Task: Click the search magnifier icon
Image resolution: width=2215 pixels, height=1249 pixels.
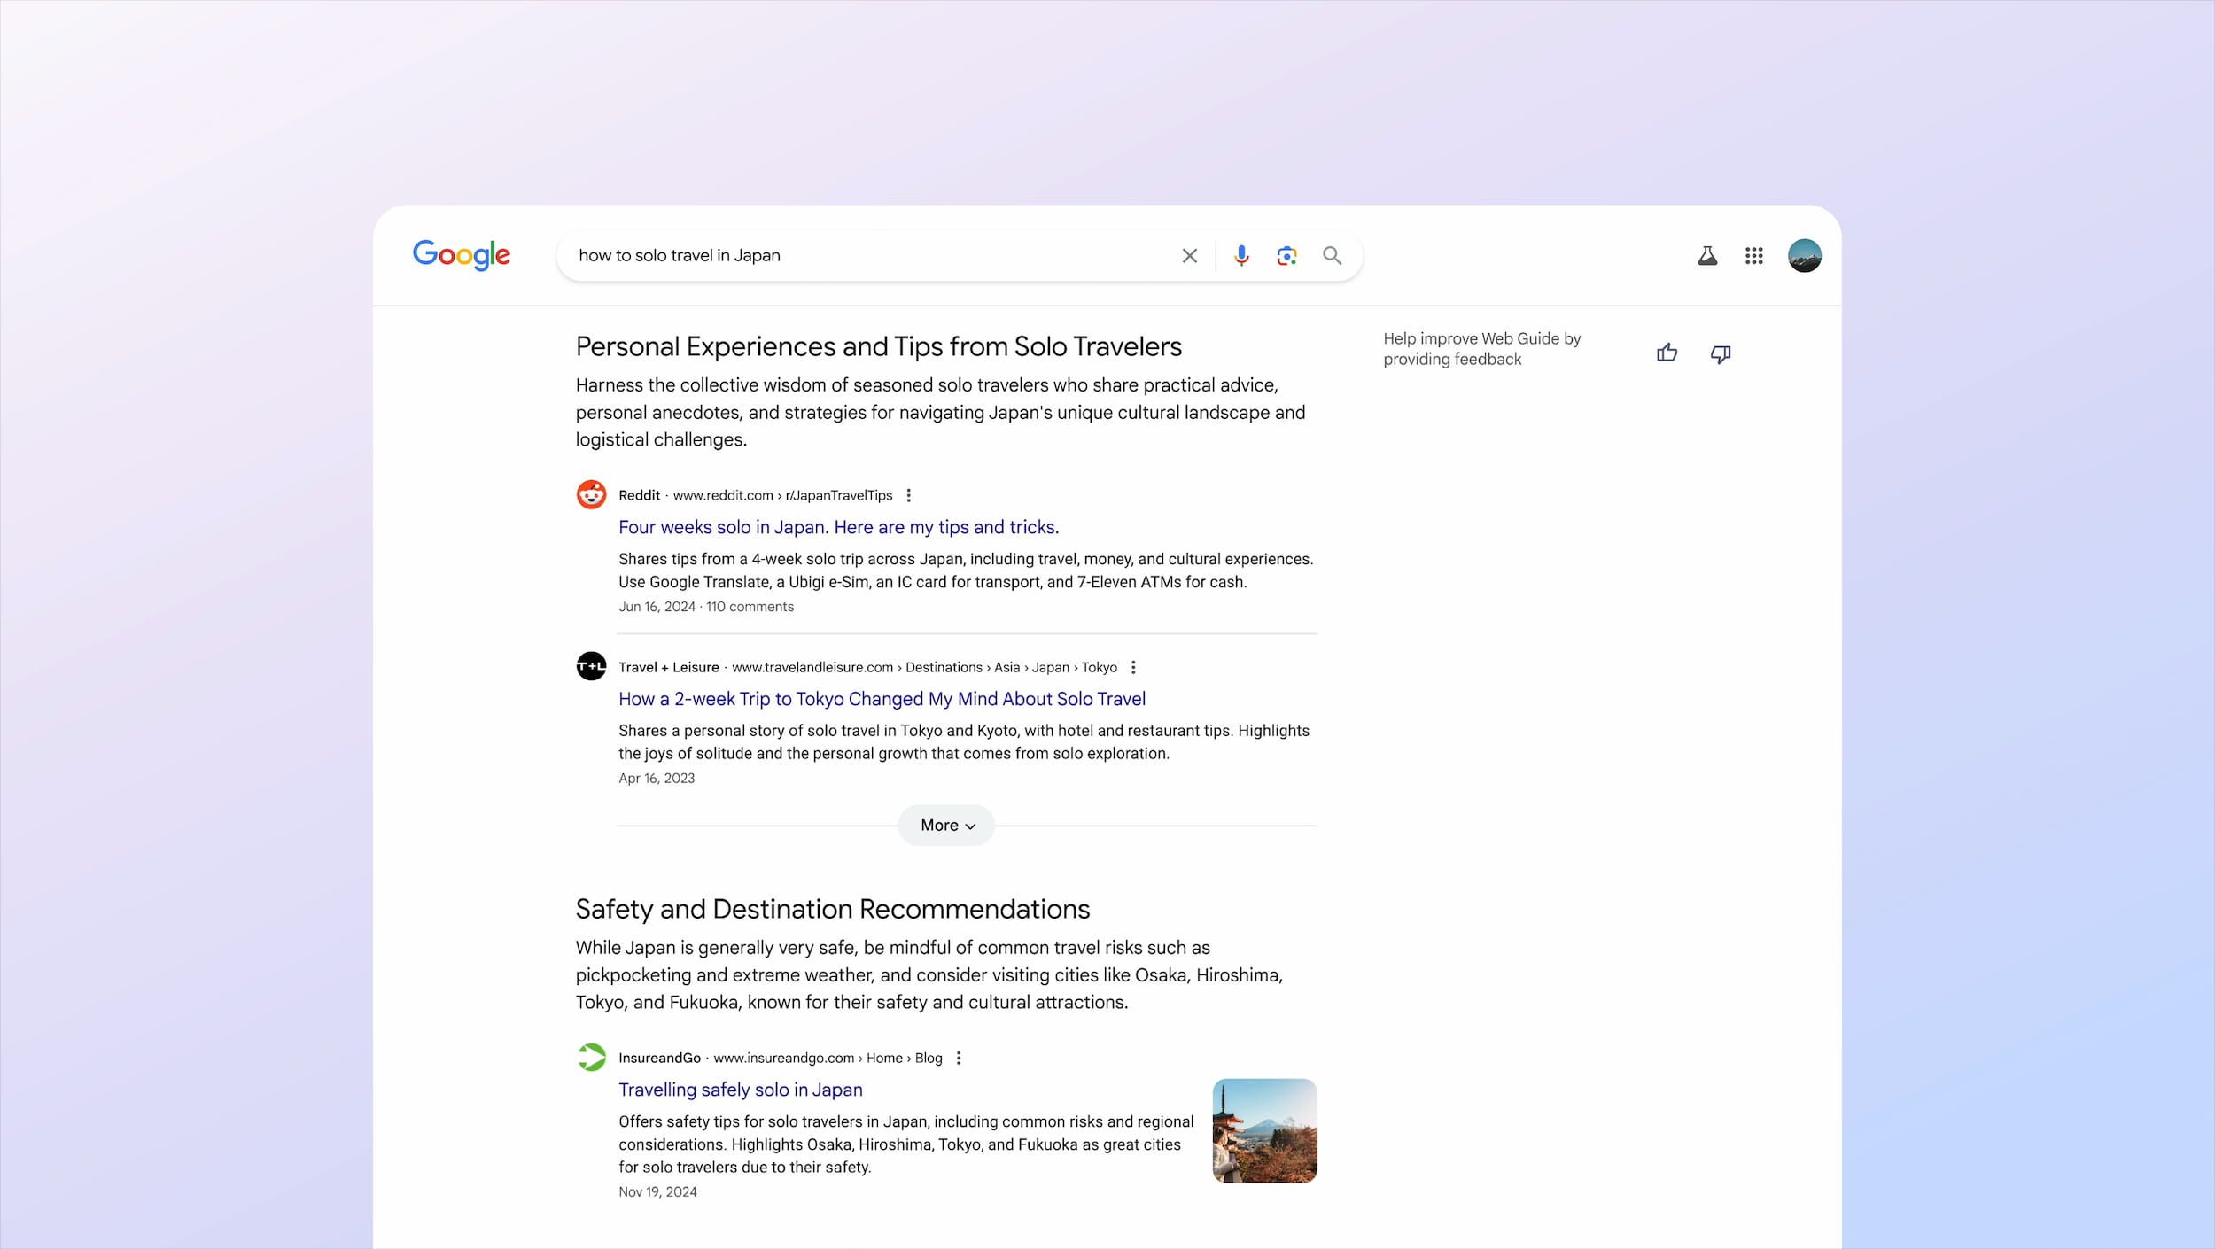Action: pyautogui.click(x=1332, y=256)
